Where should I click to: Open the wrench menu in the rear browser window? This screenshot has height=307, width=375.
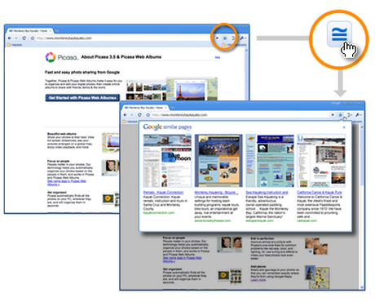tap(242, 38)
